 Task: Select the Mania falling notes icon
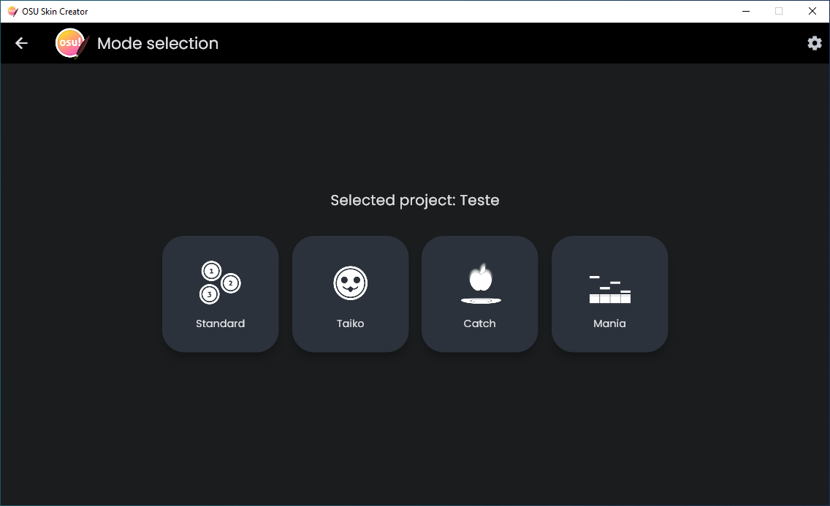point(609,289)
